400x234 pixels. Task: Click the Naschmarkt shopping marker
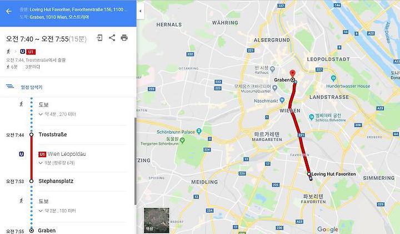[282, 100]
